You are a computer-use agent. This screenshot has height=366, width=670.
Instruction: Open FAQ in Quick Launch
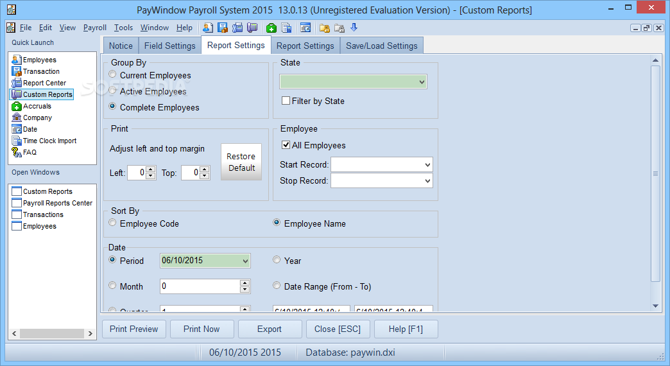point(24,152)
